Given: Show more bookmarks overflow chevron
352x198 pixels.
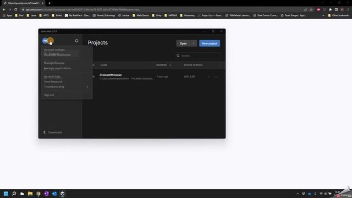Looking at the screenshot, I should pos(323,15).
